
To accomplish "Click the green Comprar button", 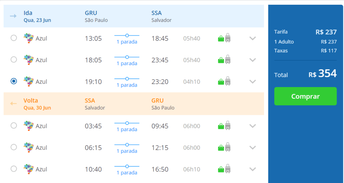I will 305,96.
